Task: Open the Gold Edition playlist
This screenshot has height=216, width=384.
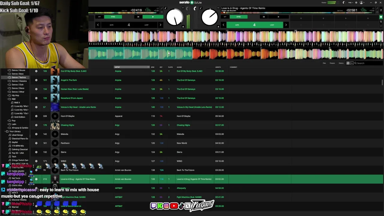Action: click(20, 117)
